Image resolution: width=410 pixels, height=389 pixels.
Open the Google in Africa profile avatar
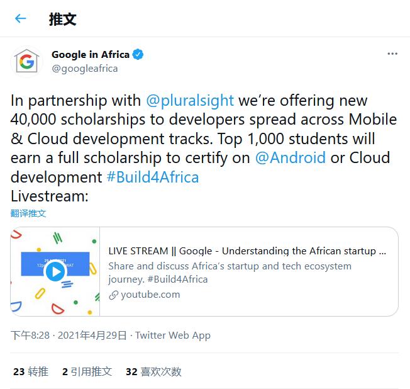pyautogui.click(x=27, y=62)
